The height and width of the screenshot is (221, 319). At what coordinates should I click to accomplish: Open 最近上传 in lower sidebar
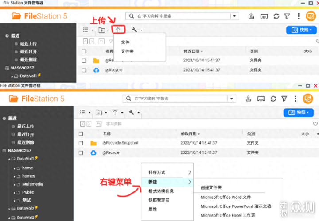tap(25, 126)
